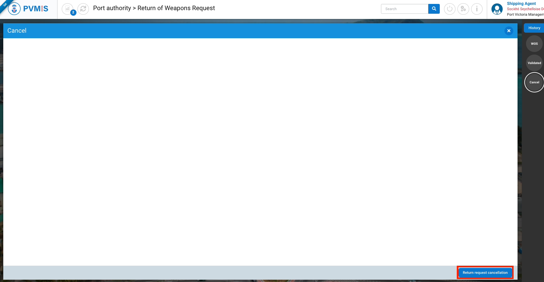Click the blue notification badge showing 2
This screenshot has width=544, height=282.
[73, 12]
